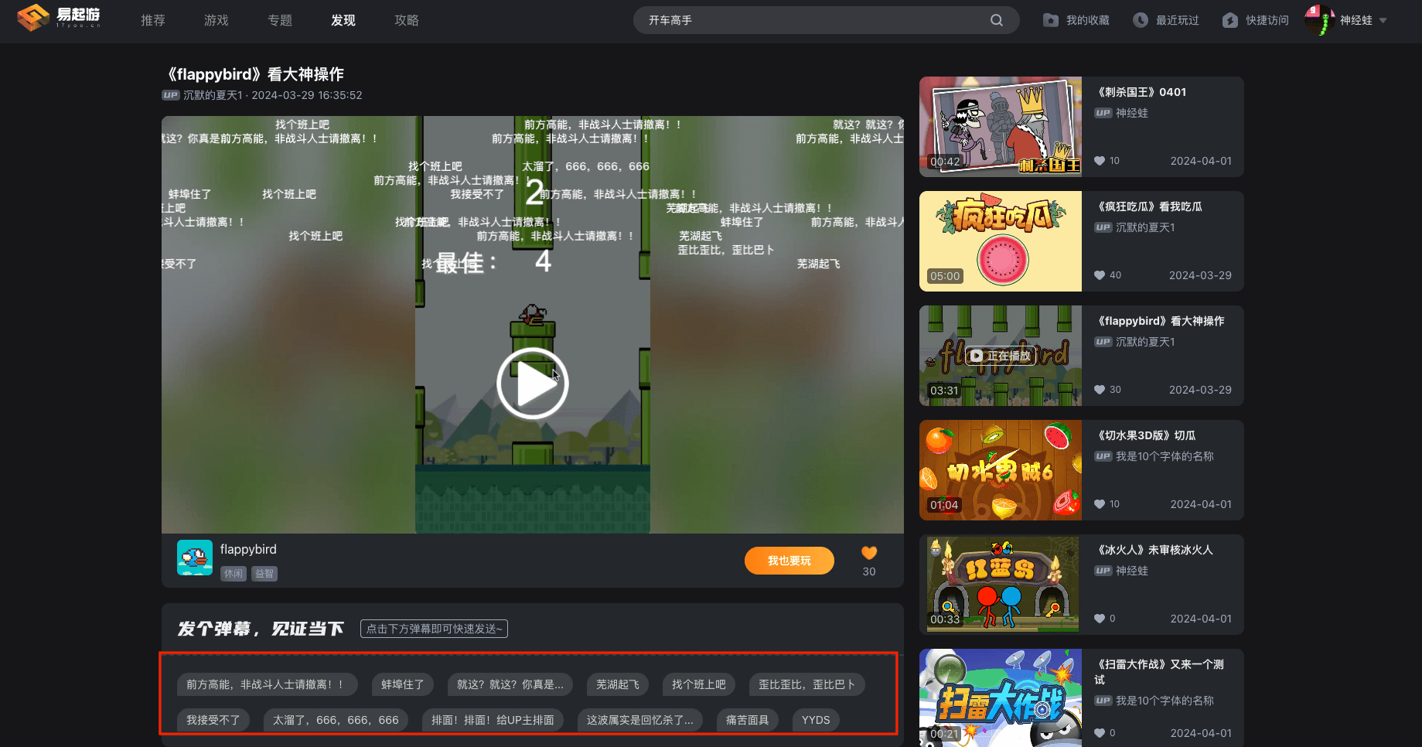Open the 疯狂吃瓜 video thumbnail
1422x747 pixels.
pyautogui.click(x=1001, y=241)
